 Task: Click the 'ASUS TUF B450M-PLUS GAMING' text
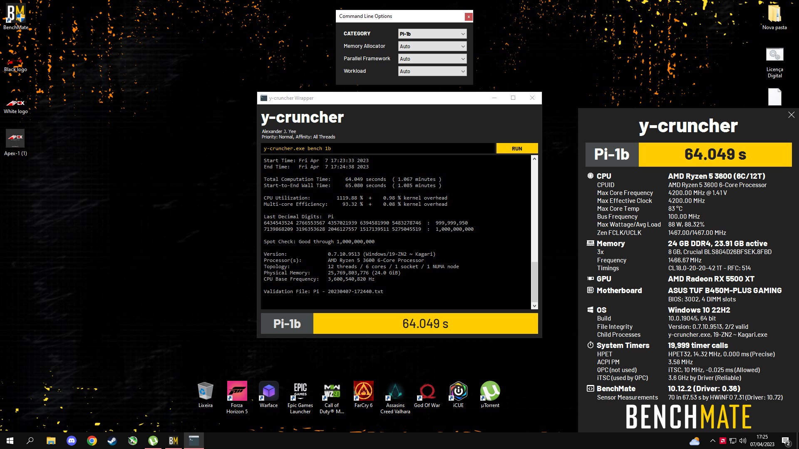[725, 291]
